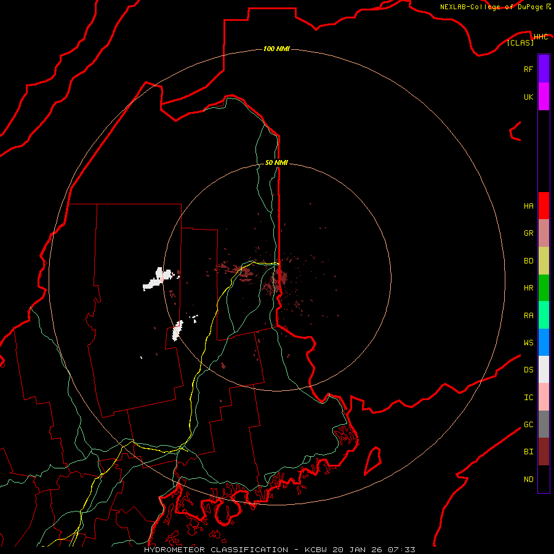Click the largest white dry-snow echo
This screenshot has height=554, width=554.
click(x=159, y=279)
